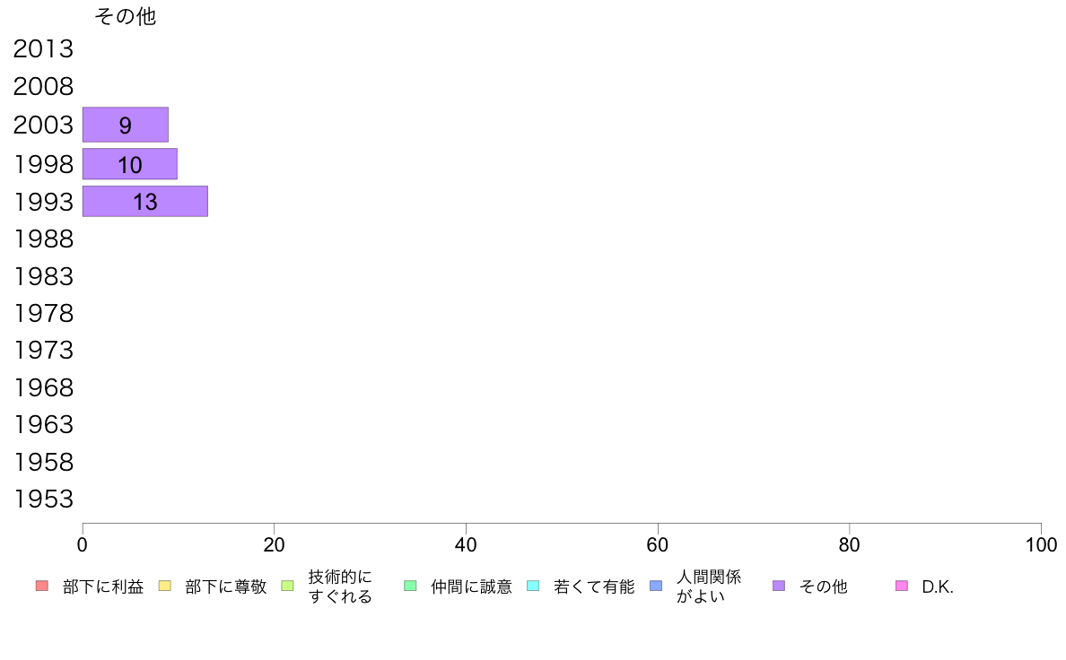Click the 1953 year axis label
Image resolution: width=1066 pixels, height=660 pixels.
[x=43, y=499]
